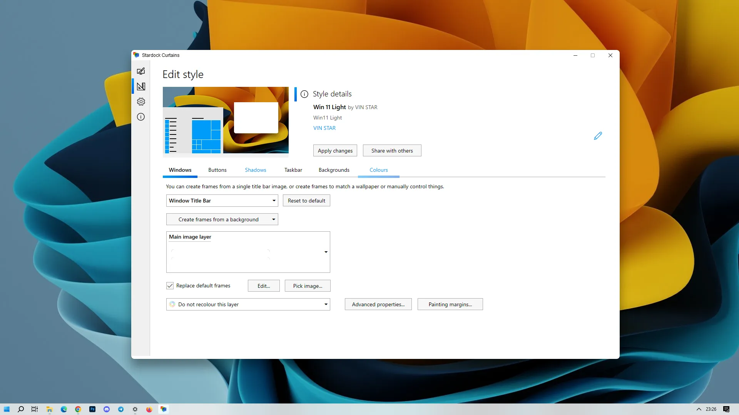Screen dimensions: 739x415
Task: Open Painting margins...
Action: (450, 304)
